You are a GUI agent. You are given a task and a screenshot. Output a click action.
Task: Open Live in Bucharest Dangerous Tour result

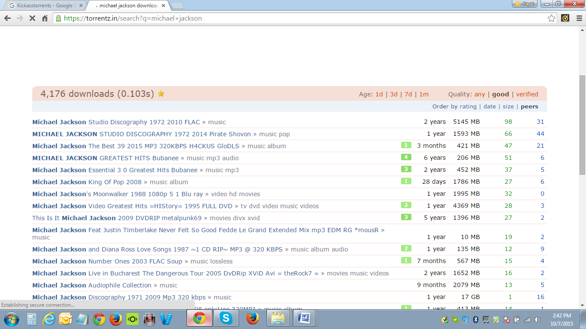pyautogui.click(x=175, y=273)
